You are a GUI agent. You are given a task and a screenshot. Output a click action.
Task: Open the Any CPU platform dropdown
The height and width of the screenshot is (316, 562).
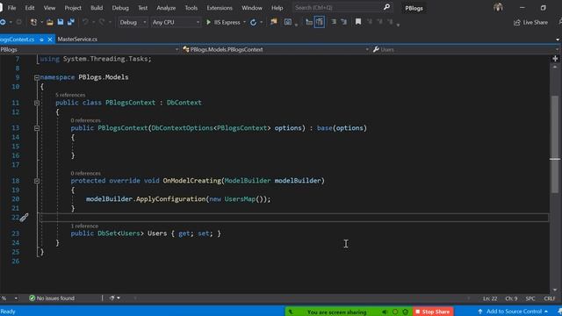176,22
